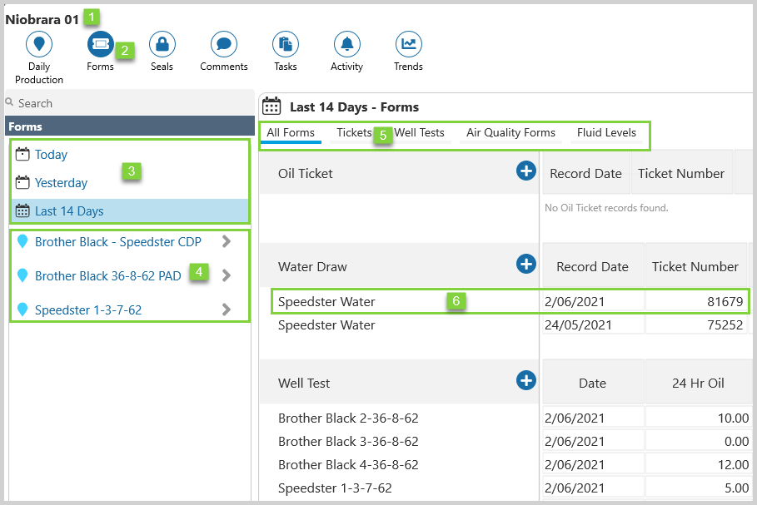
Task: Open the Trends chart icon
Action: tap(408, 44)
